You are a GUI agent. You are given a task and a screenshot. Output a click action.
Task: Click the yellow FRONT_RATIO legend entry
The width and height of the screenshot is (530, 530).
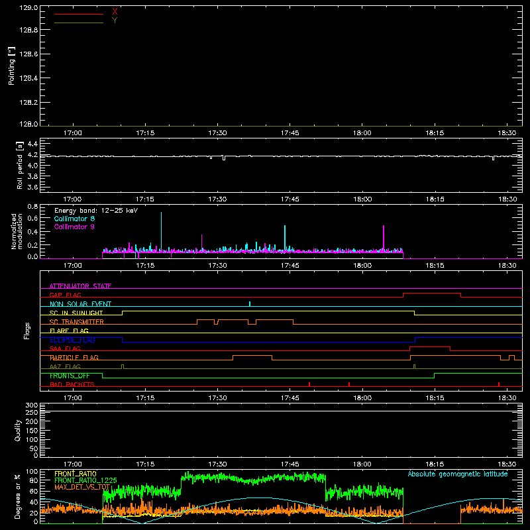coord(76,474)
